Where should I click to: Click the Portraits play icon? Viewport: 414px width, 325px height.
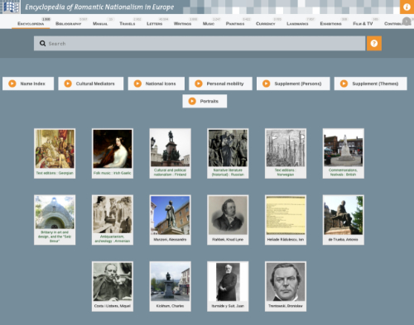click(192, 101)
